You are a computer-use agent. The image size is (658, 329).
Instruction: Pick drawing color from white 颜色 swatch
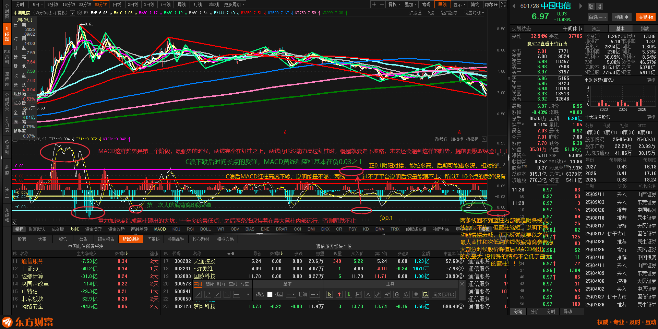[x=270, y=294]
